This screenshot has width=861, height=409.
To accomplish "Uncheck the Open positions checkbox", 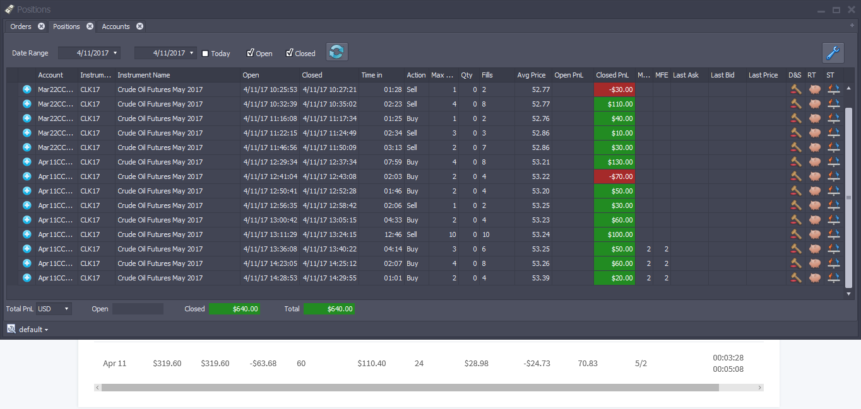I will point(251,53).
